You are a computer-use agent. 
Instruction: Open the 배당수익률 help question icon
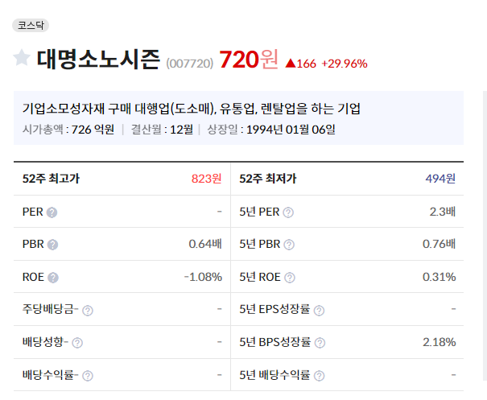pos(88,376)
